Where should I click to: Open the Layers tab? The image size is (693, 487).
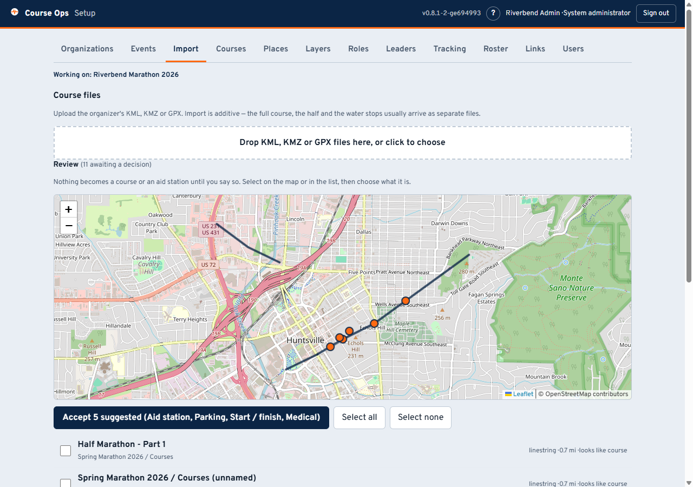tap(318, 49)
